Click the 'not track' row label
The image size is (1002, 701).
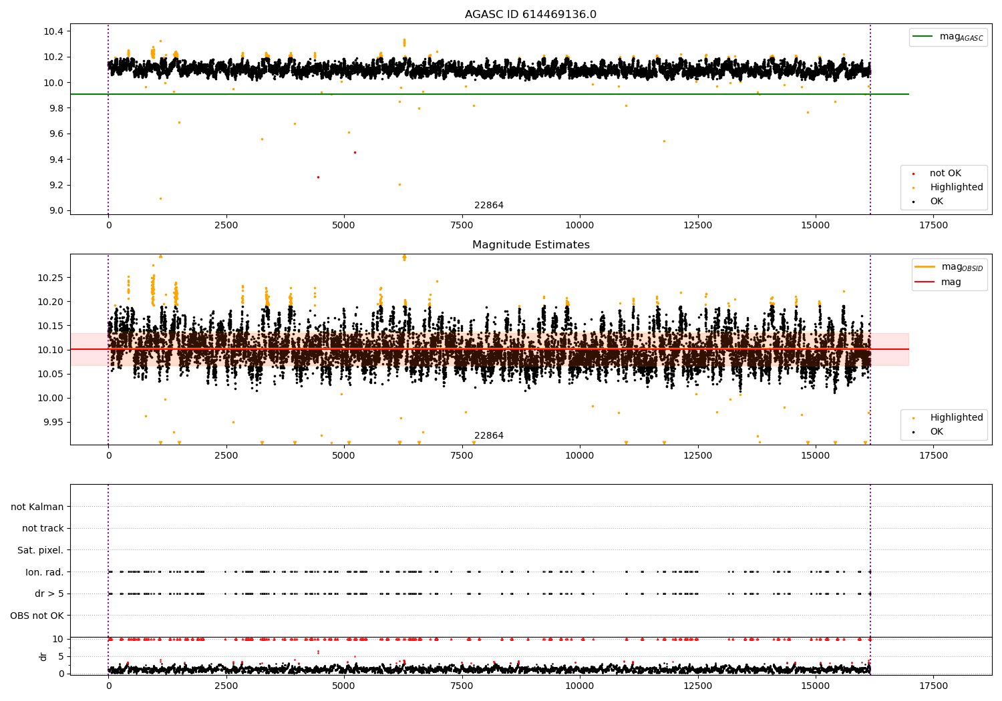coord(43,528)
